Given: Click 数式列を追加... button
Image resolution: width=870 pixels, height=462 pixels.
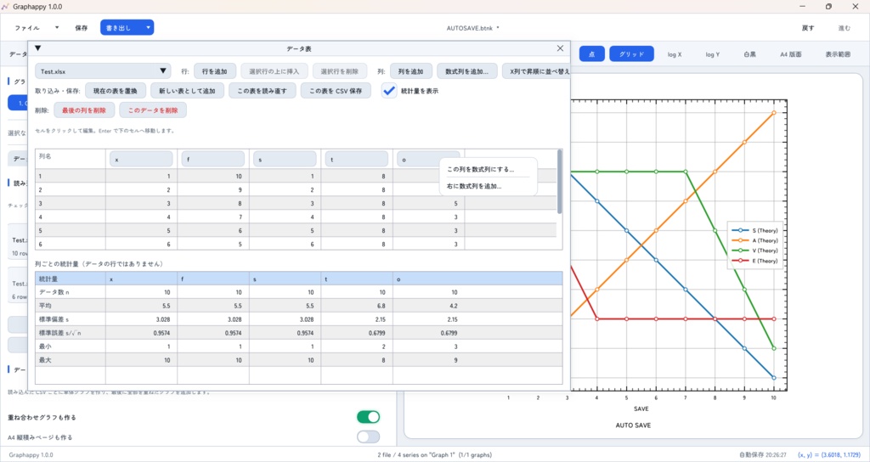Looking at the screenshot, I should [x=466, y=71].
